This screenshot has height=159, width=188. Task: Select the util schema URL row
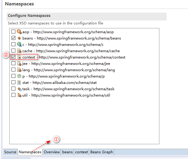coord(71,95)
